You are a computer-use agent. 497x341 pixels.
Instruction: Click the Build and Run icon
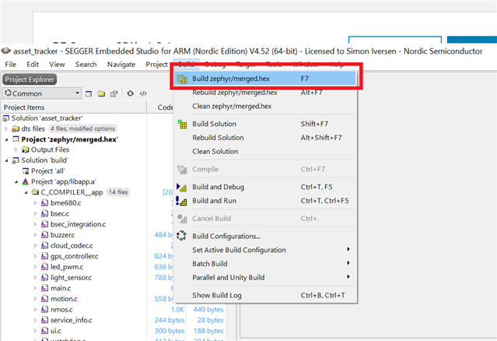pyautogui.click(x=182, y=201)
